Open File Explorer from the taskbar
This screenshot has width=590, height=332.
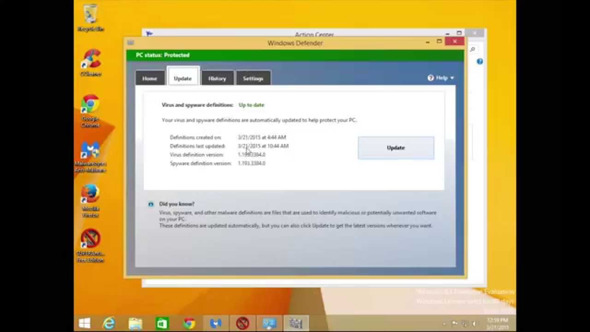click(136, 323)
